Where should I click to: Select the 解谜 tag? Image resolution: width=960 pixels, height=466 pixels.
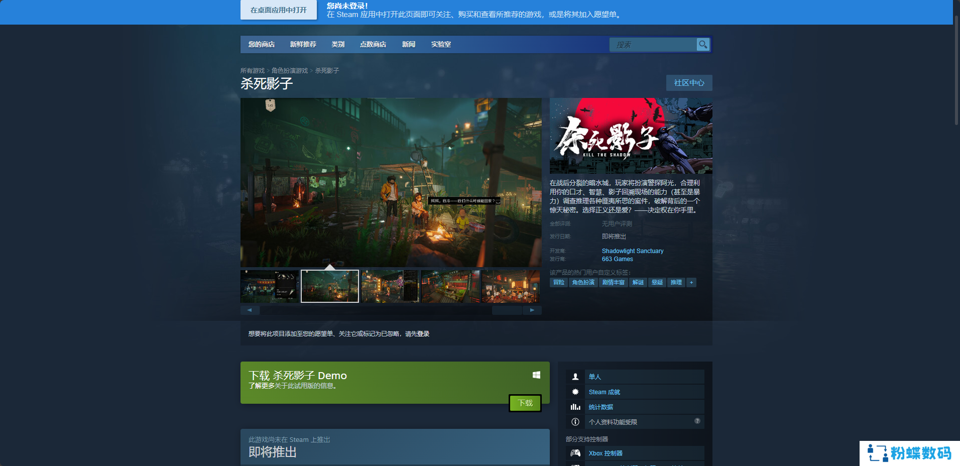(x=638, y=282)
